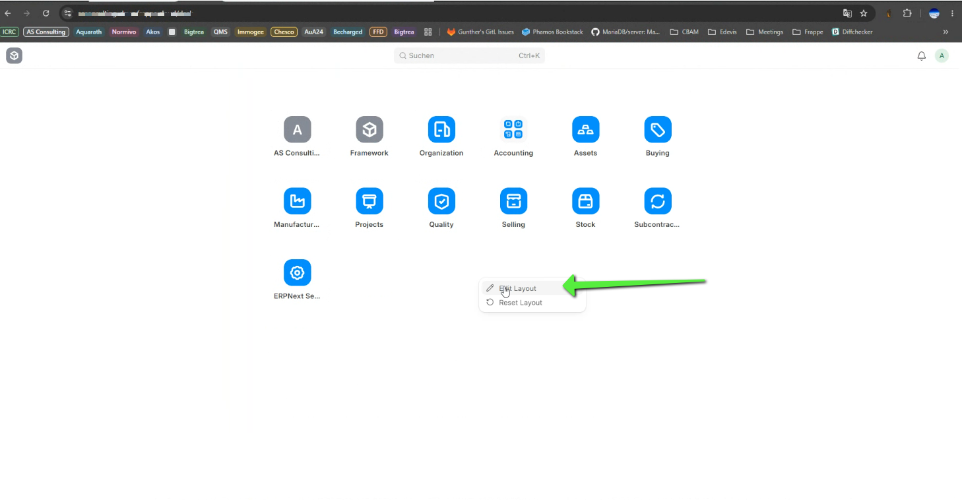
Task: Open ERPNext Settings
Action: [x=297, y=273]
